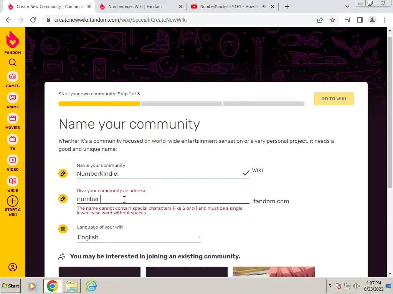Click the special characters error message

pos(160,211)
